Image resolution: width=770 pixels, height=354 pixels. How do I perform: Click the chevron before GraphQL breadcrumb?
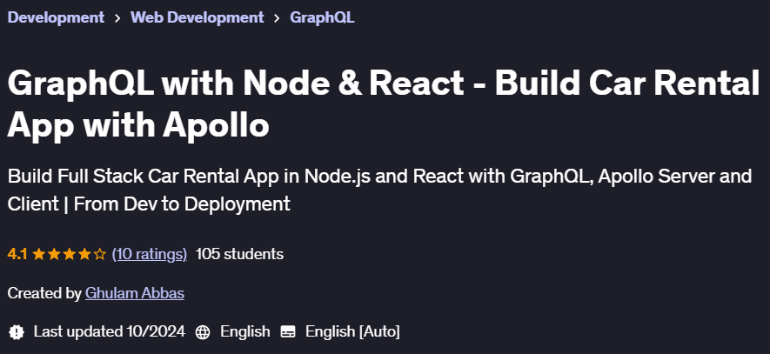point(277,18)
